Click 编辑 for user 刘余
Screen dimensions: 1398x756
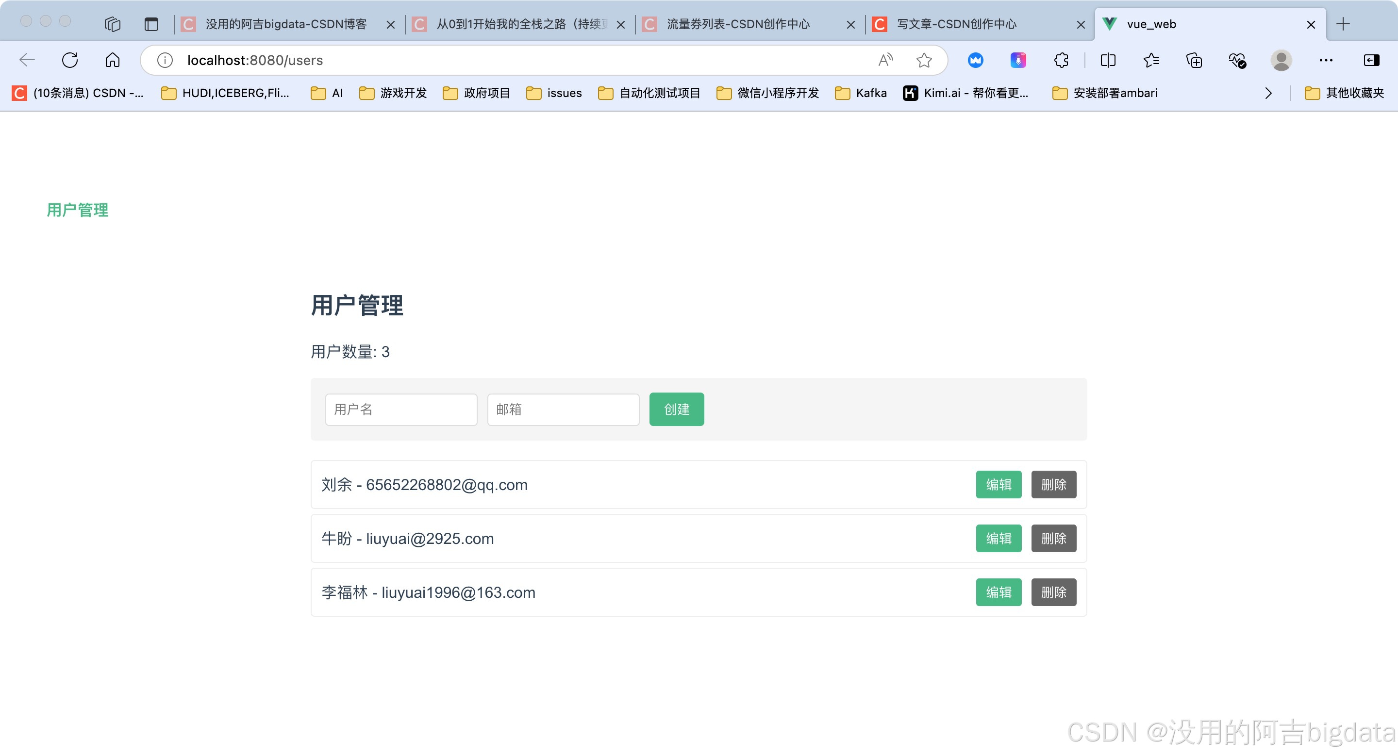998,484
